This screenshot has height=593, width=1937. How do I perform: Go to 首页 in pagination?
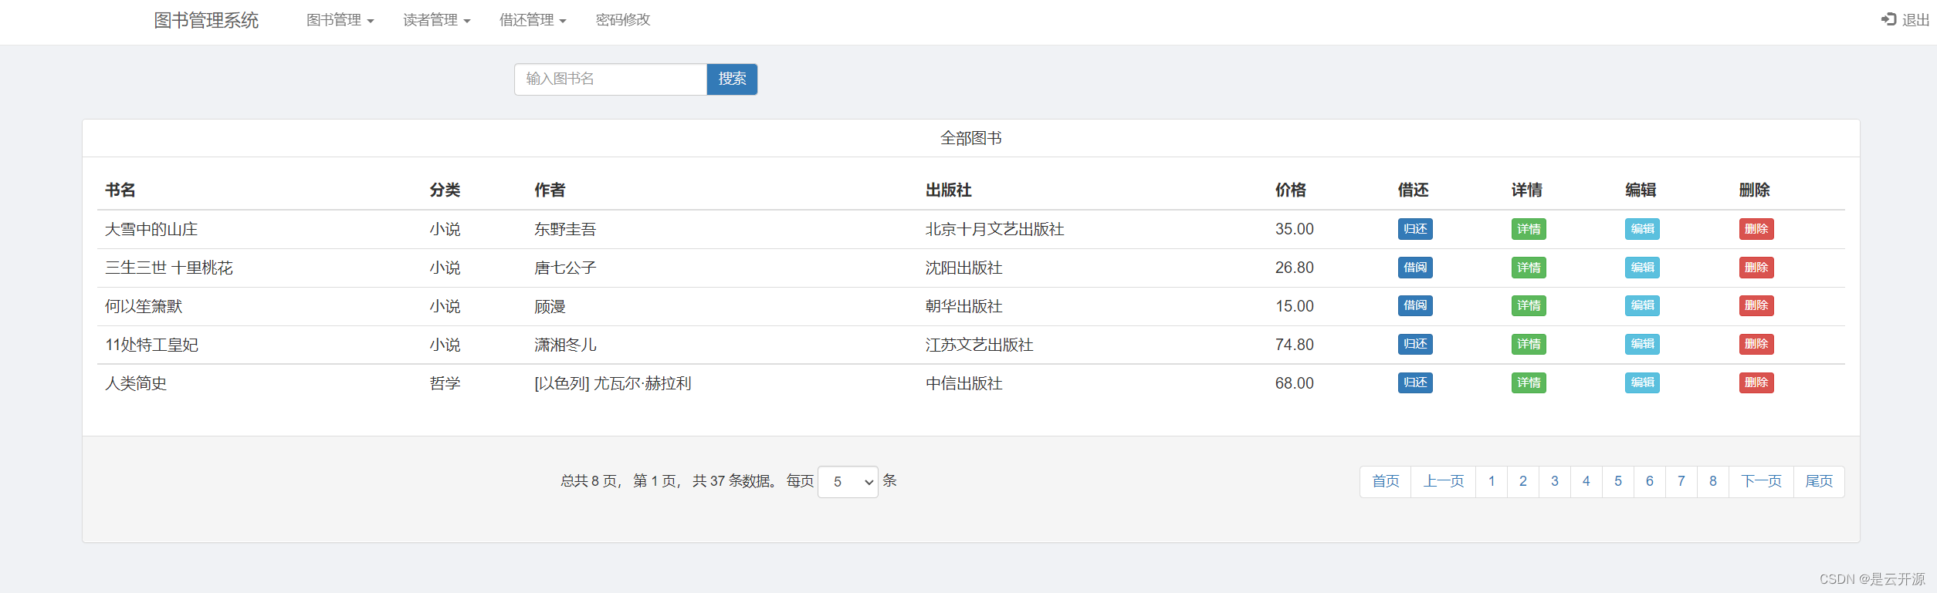1385,482
